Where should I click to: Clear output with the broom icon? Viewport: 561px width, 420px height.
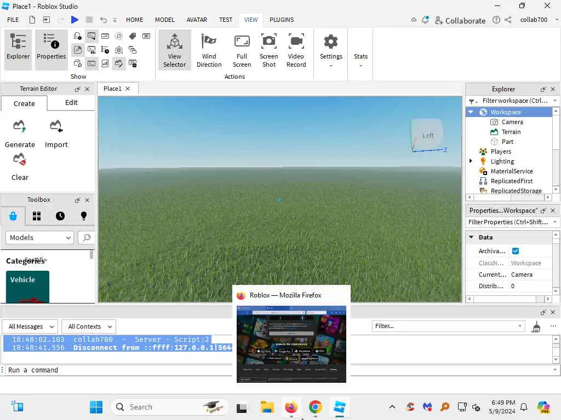[536, 326]
